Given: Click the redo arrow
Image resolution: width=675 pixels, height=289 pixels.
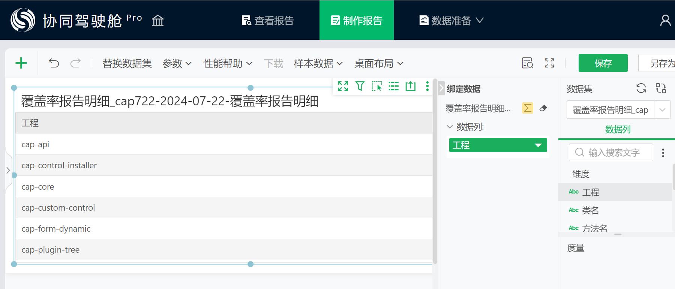Looking at the screenshot, I should pyautogui.click(x=75, y=63).
